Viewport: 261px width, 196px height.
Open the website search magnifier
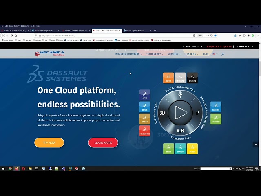click(x=223, y=54)
